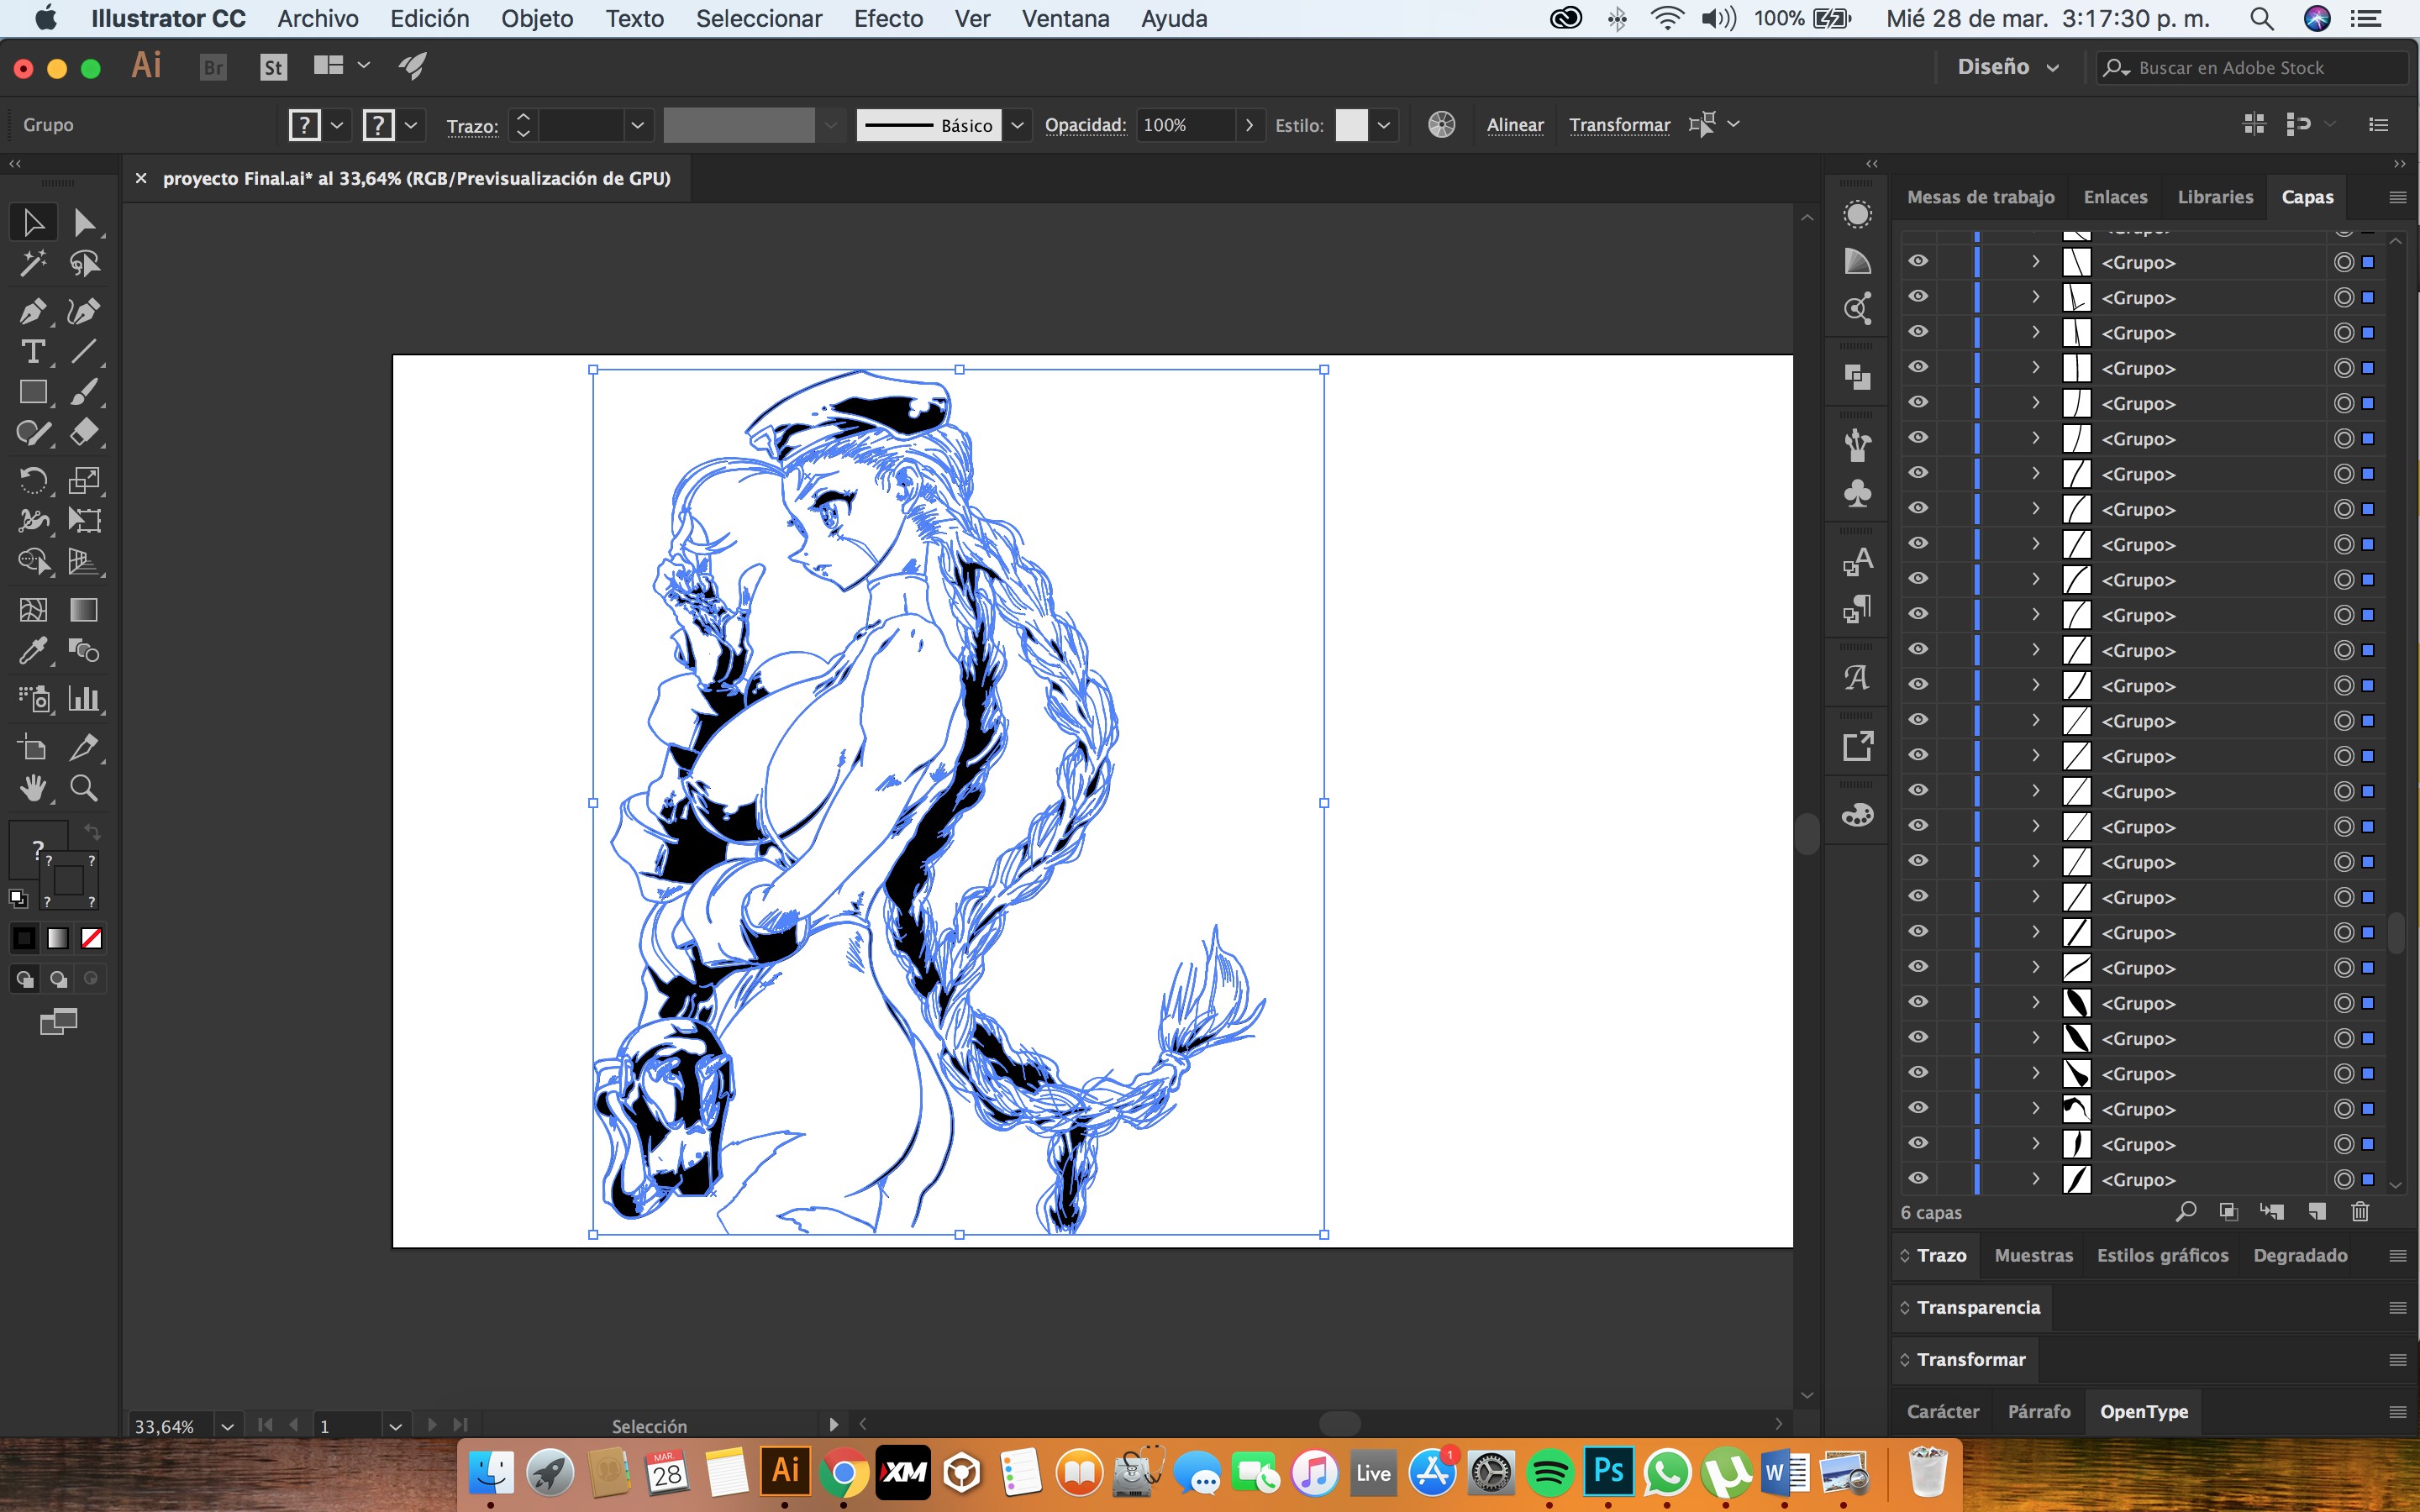Screen dimensions: 2420x1512
Task: Click the Trazo label in control bar
Action: [x=472, y=126]
